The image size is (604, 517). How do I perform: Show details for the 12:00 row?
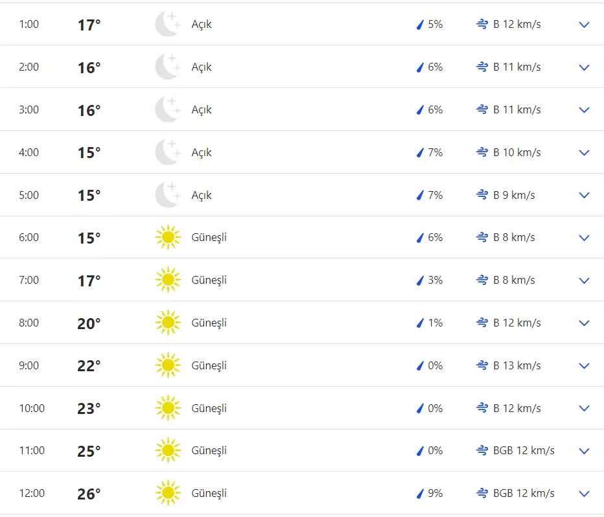tap(584, 494)
